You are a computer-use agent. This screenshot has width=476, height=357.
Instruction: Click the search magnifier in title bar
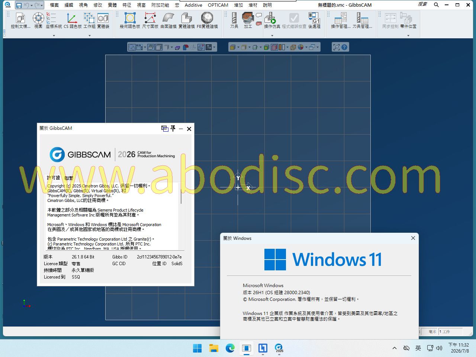(x=436, y=5)
